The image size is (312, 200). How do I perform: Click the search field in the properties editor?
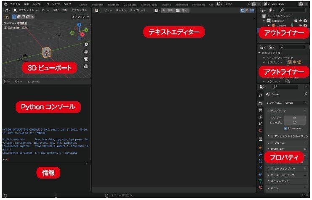(x=285, y=87)
